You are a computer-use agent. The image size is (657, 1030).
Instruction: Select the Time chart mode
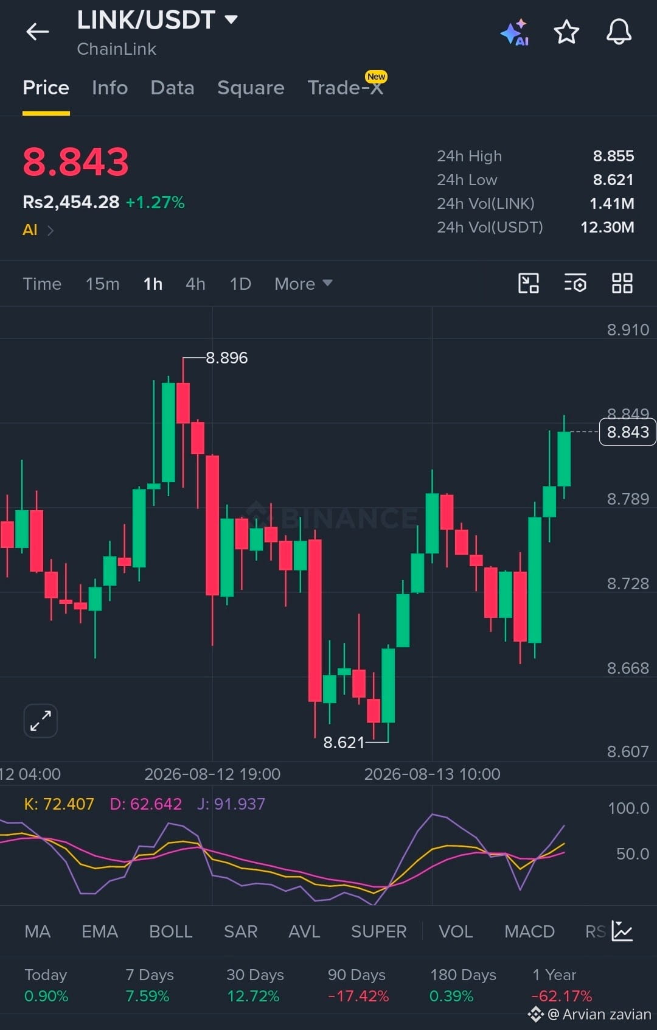(42, 284)
